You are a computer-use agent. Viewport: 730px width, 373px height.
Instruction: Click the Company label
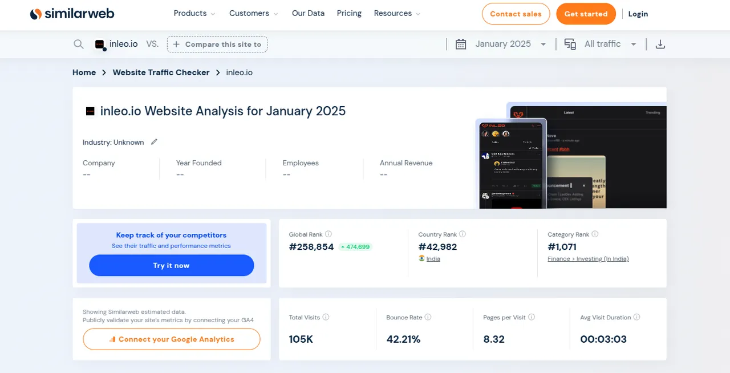pos(99,163)
